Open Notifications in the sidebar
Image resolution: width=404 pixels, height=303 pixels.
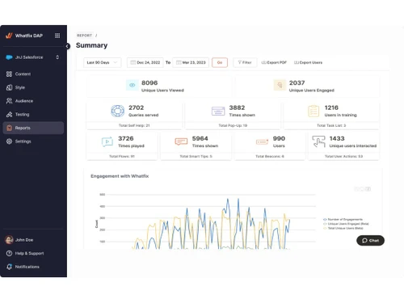point(27,267)
